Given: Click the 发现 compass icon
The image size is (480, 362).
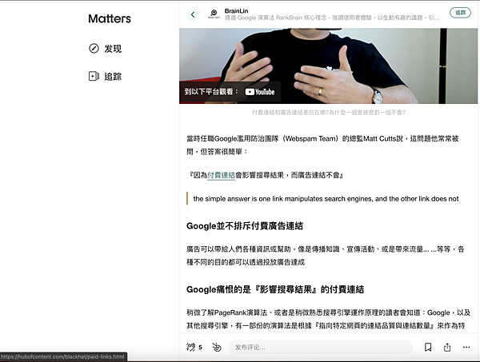Looking at the screenshot, I should tap(94, 48).
